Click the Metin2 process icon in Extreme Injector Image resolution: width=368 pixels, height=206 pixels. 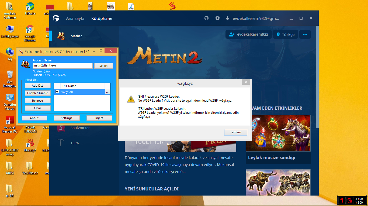(26, 64)
